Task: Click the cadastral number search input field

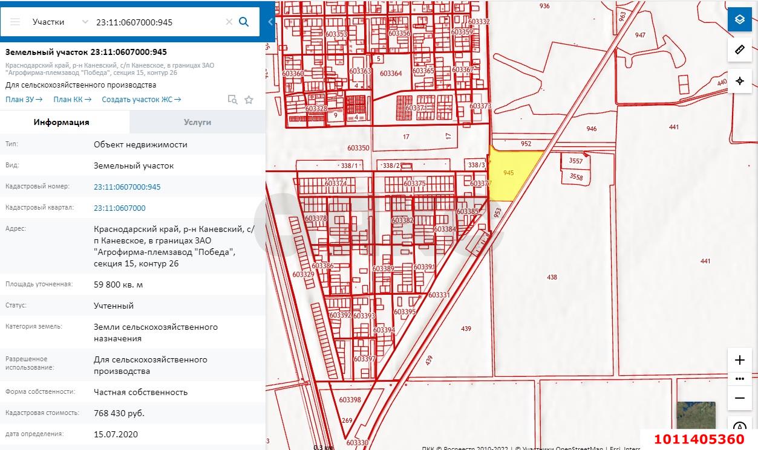Action: [158, 22]
